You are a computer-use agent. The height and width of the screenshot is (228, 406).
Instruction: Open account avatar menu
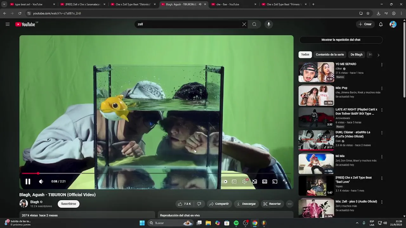(x=393, y=24)
